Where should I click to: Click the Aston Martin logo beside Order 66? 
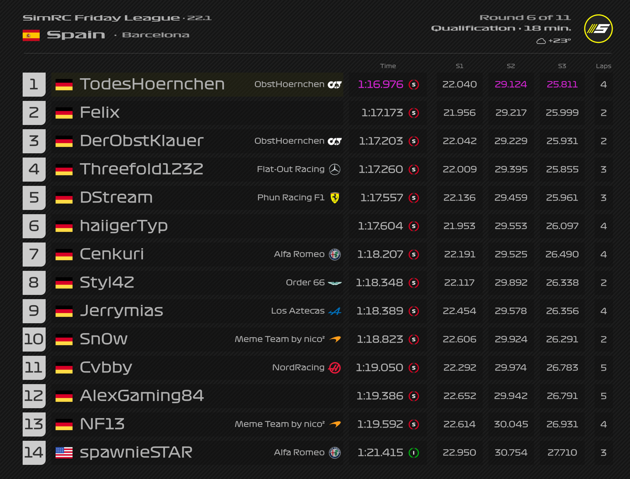[x=334, y=283]
